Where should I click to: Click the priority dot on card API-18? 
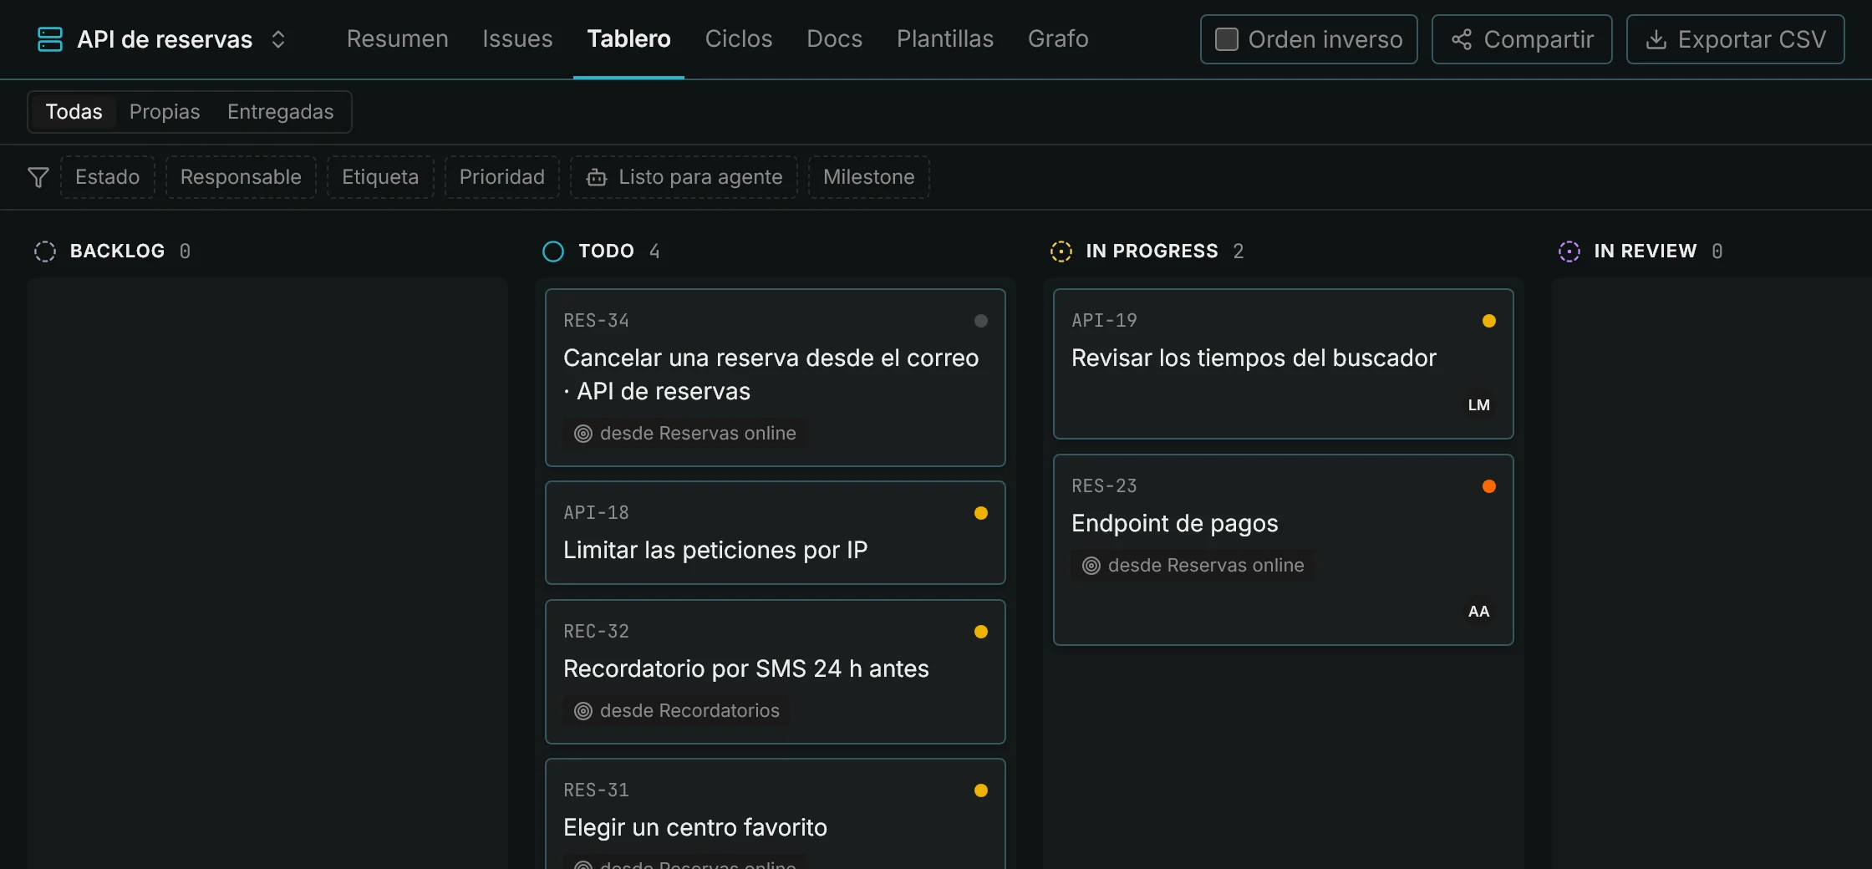pos(981,513)
